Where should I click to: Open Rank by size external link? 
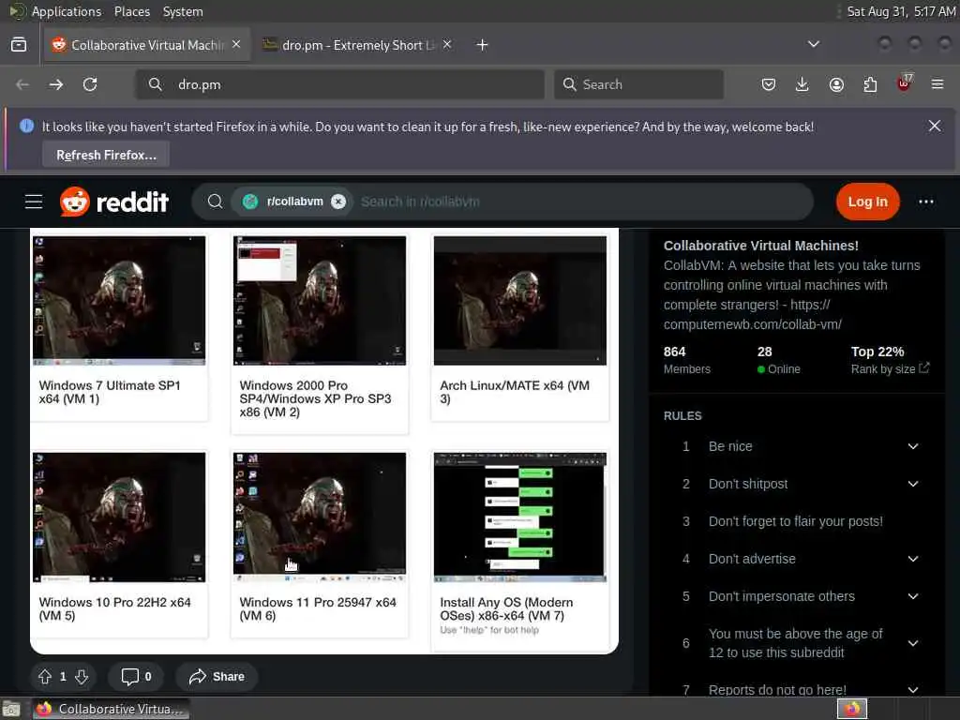point(891,368)
